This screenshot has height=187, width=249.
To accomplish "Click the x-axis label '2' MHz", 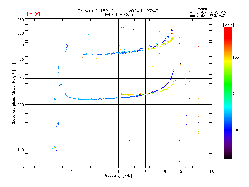I will (72, 172).
